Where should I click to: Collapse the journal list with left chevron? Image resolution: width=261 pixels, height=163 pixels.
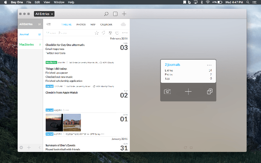click(39, 148)
